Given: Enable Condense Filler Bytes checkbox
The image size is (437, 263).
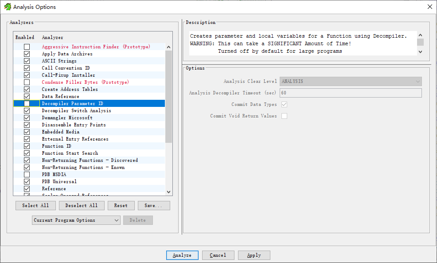Looking at the screenshot, I should pos(27,82).
